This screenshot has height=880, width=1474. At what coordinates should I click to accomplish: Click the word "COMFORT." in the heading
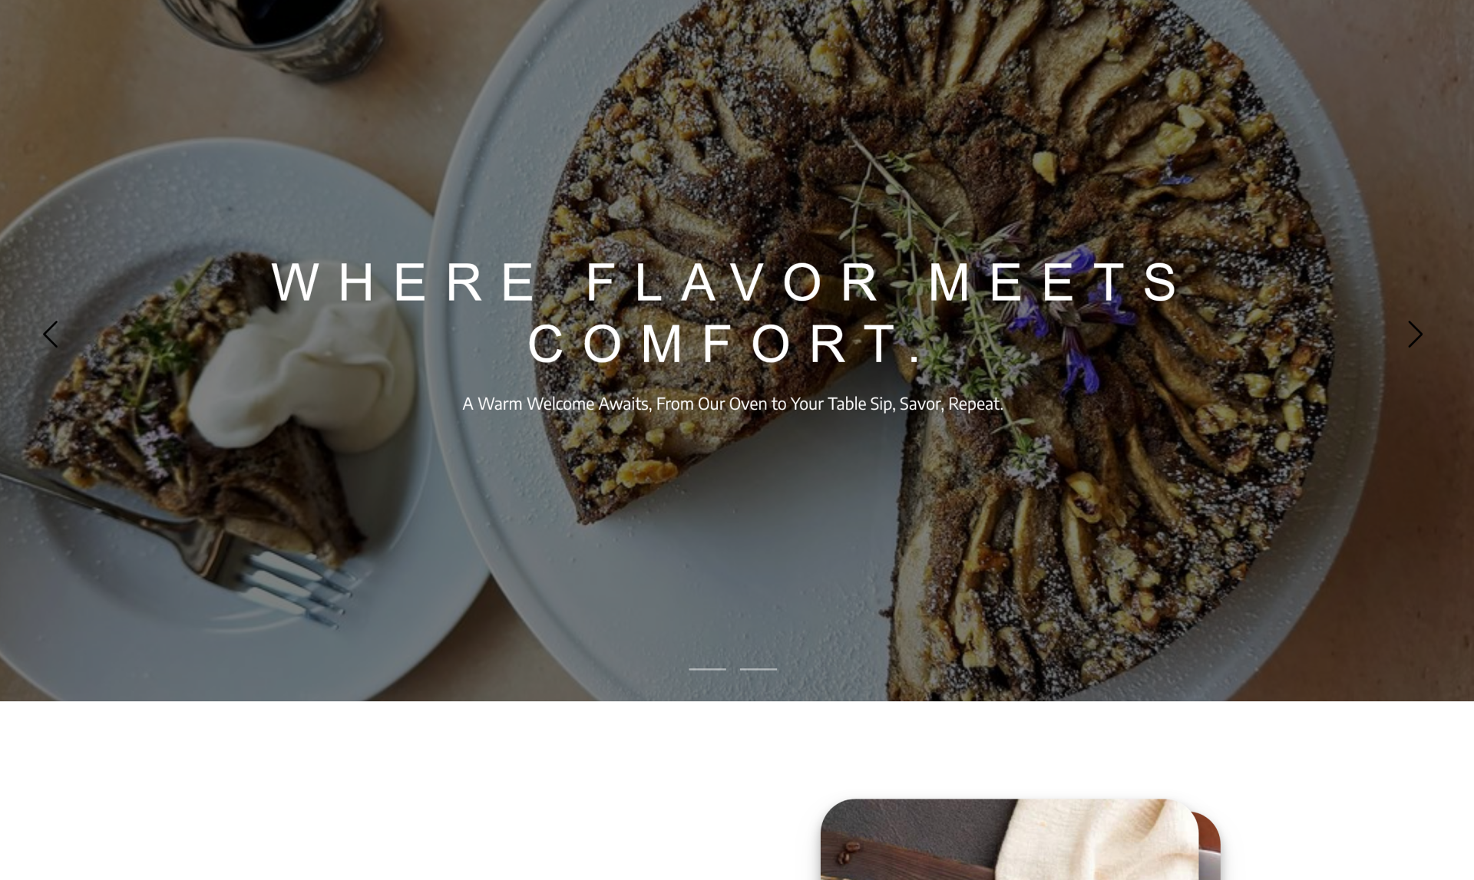(726, 344)
